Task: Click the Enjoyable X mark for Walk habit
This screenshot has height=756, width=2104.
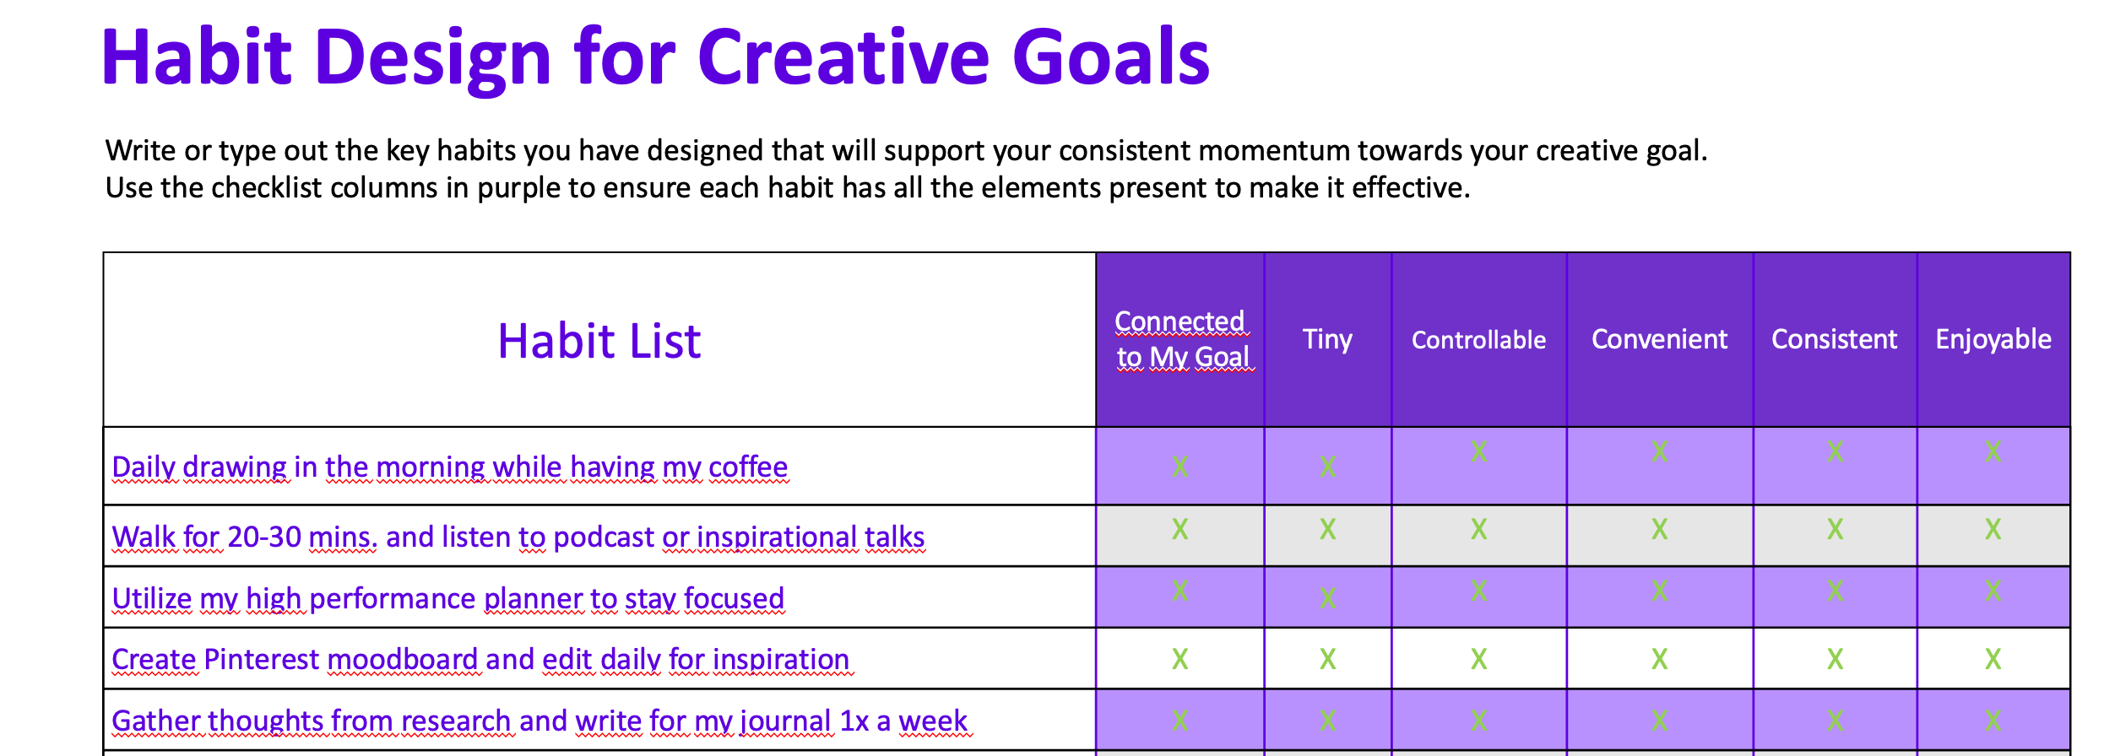Action: coord(1993,529)
